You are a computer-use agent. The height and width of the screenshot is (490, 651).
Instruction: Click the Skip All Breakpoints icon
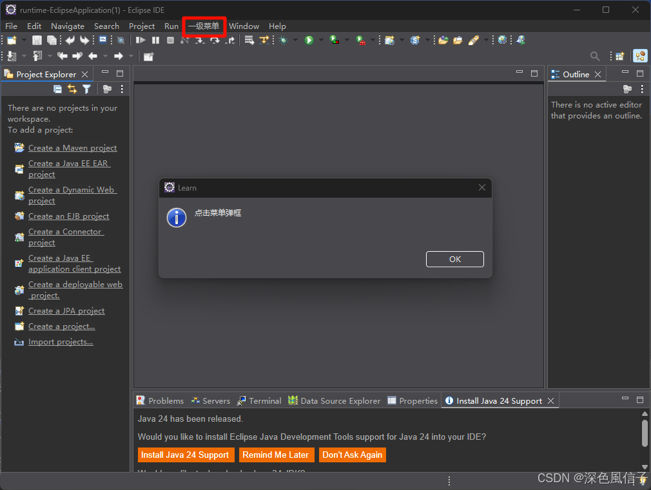[121, 41]
